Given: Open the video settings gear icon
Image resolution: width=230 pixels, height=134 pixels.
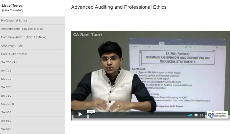Looking at the screenshot, I should pyautogui.click(x=196, y=115).
